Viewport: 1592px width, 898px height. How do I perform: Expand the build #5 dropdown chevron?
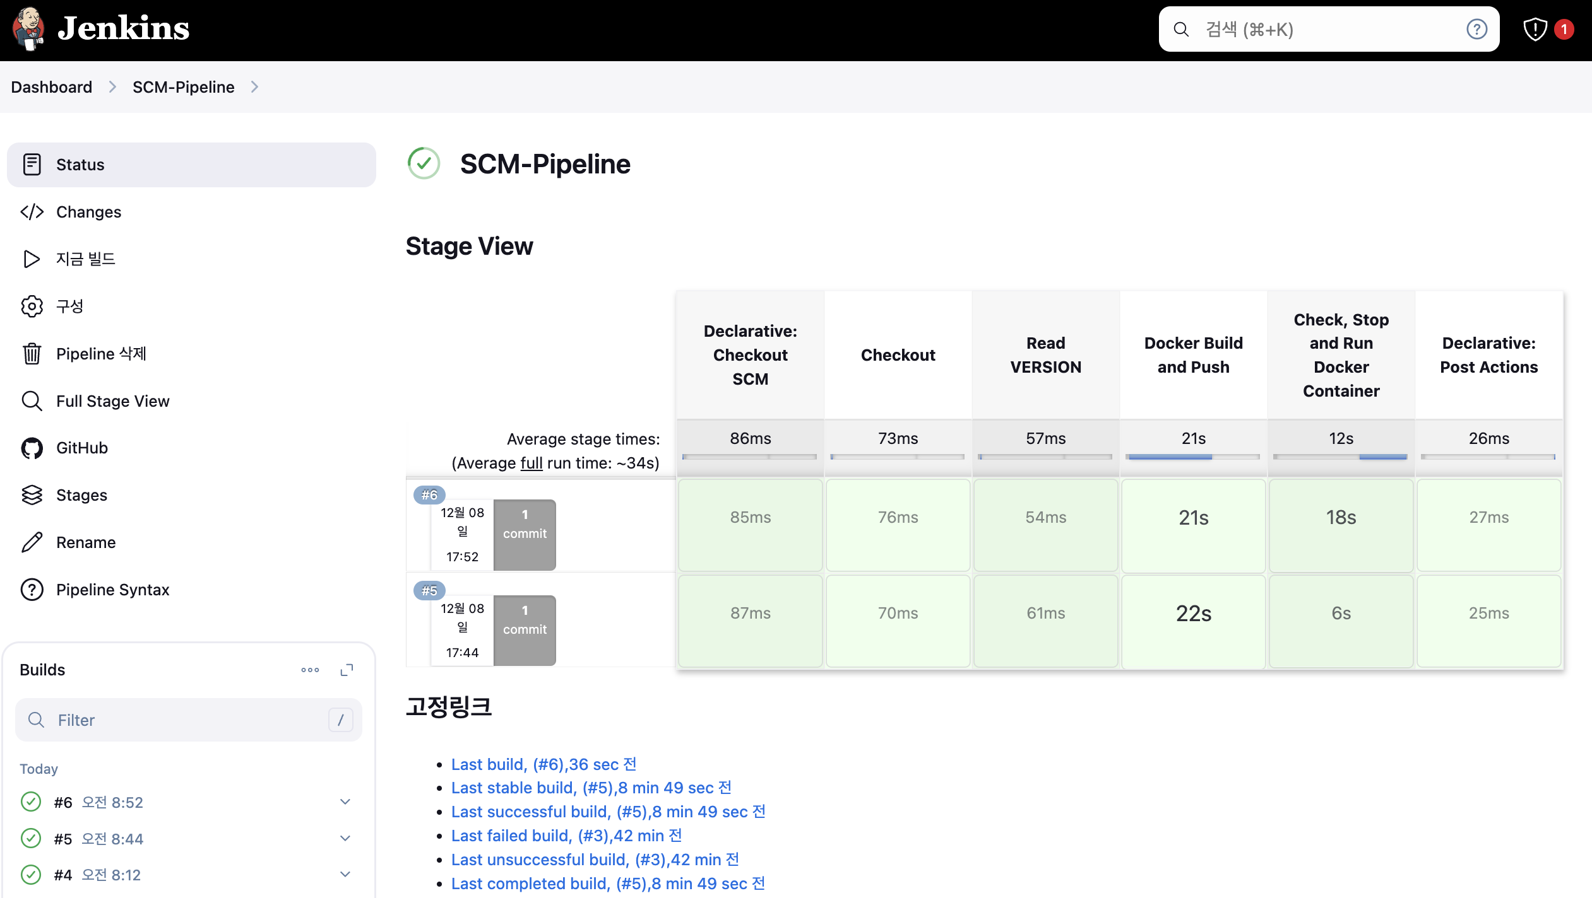(345, 839)
